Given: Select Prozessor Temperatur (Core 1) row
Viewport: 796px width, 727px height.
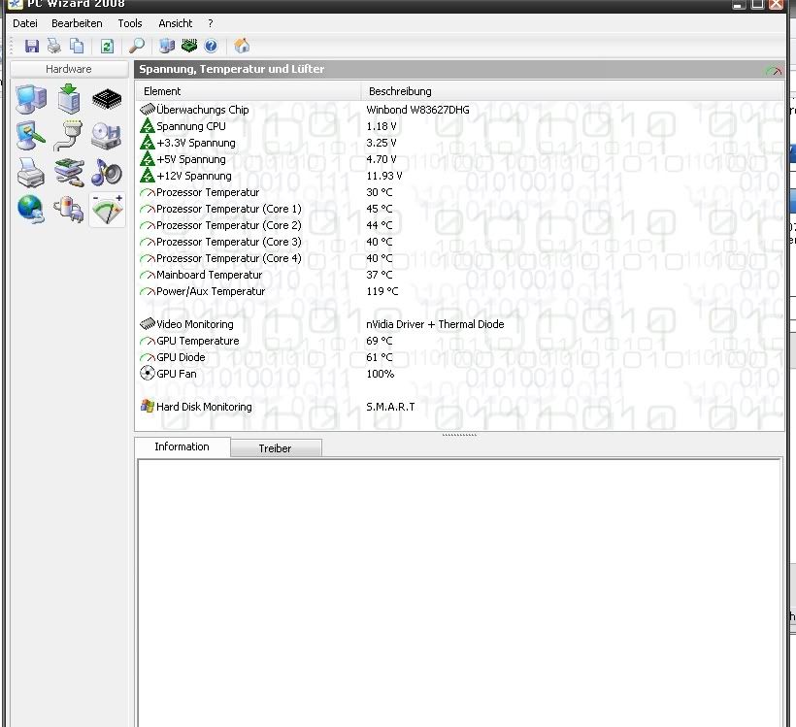Looking at the screenshot, I should click(x=459, y=209).
